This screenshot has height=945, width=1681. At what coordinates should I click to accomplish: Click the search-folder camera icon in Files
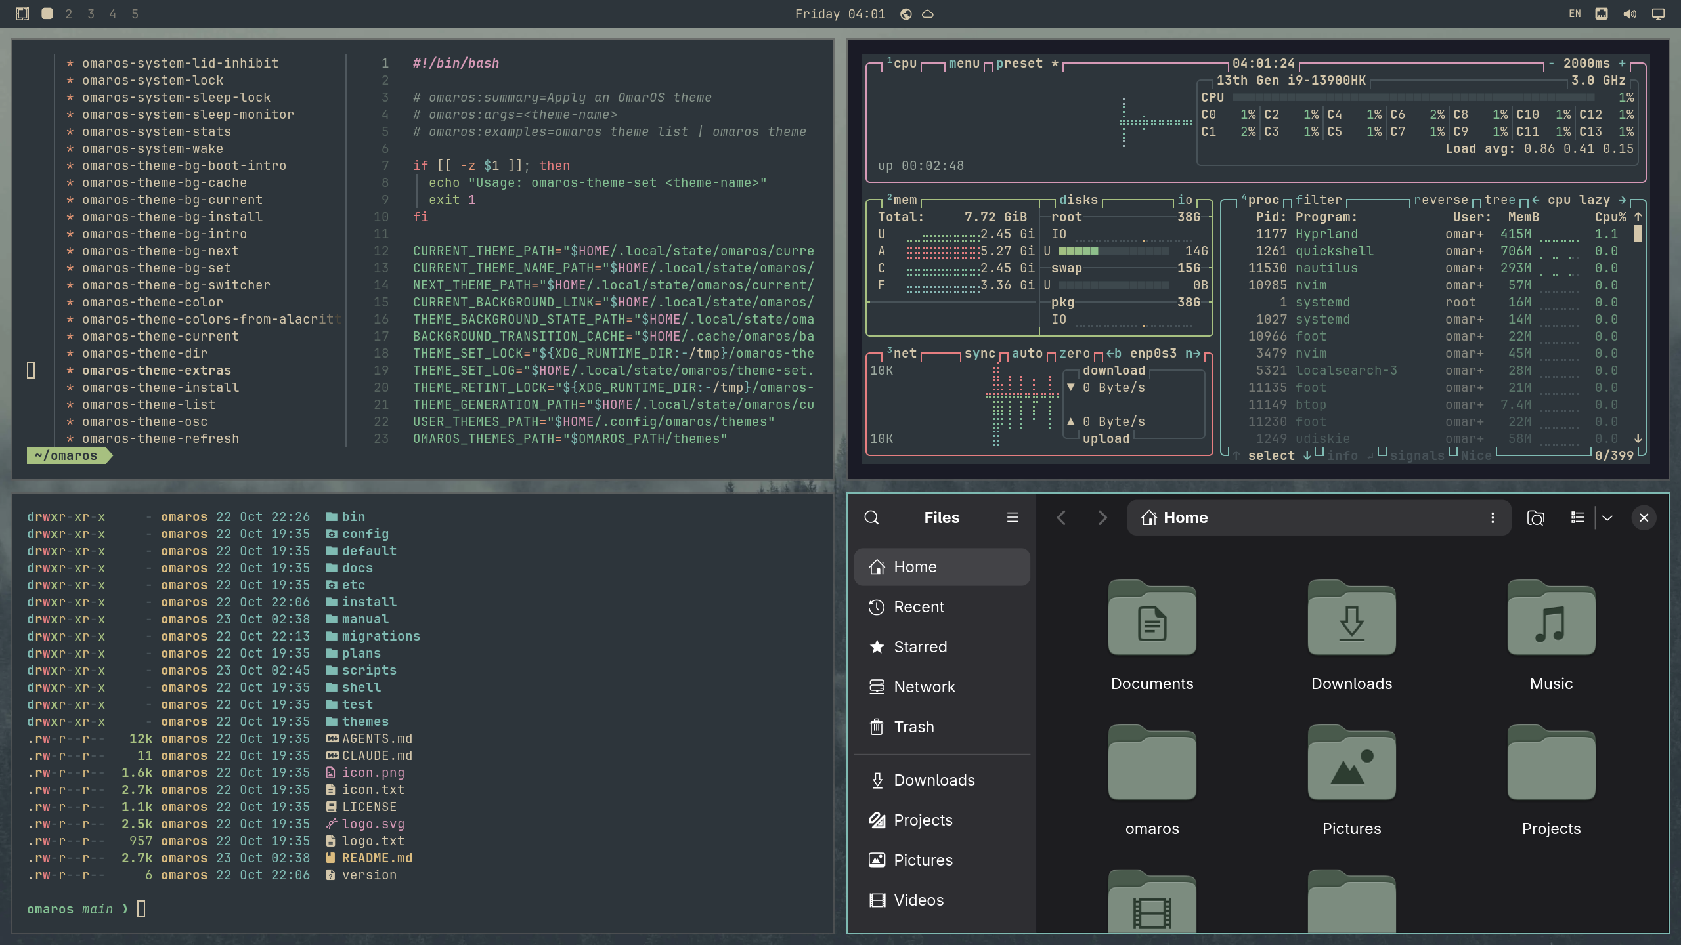pyautogui.click(x=1535, y=518)
